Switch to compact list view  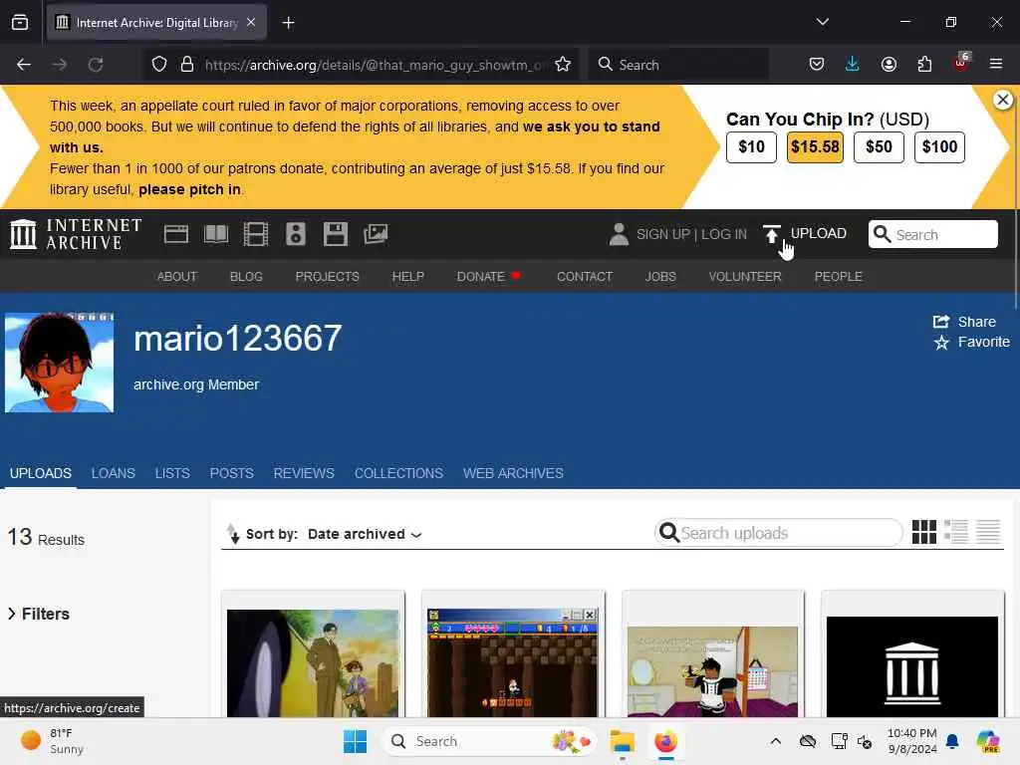(988, 532)
